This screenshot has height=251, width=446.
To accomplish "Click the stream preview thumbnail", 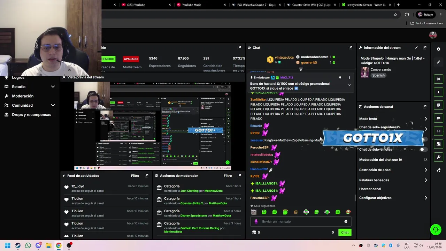I will click(x=153, y=126).
